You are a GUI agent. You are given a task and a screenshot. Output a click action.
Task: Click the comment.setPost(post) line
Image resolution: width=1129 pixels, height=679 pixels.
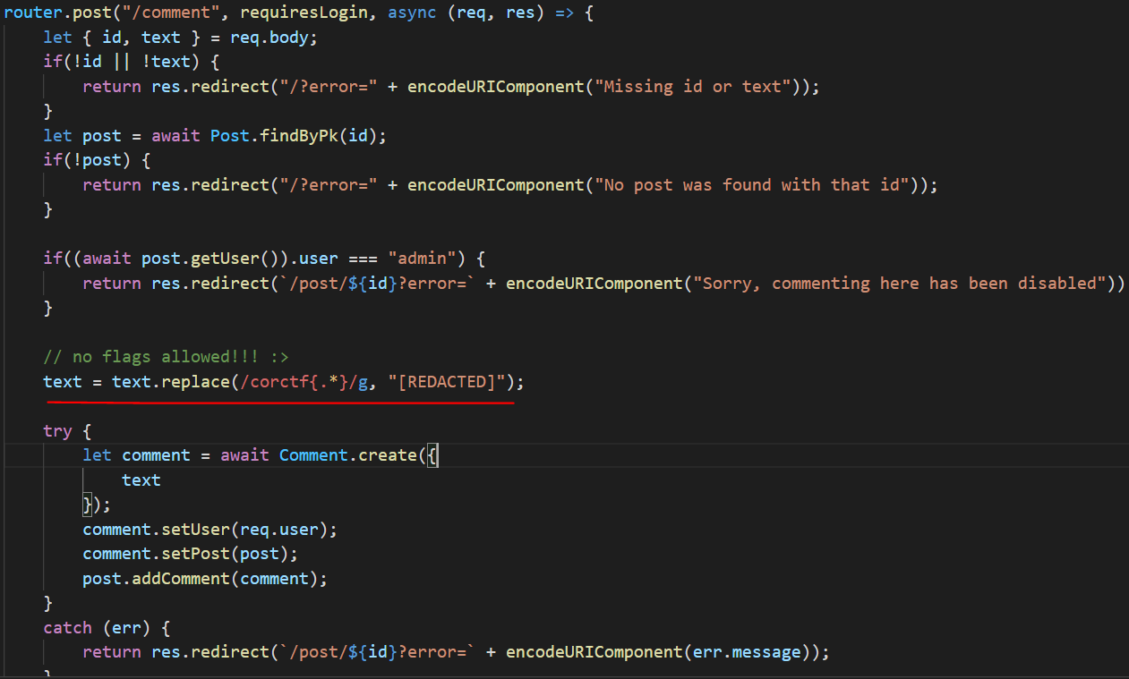(190, 554)
